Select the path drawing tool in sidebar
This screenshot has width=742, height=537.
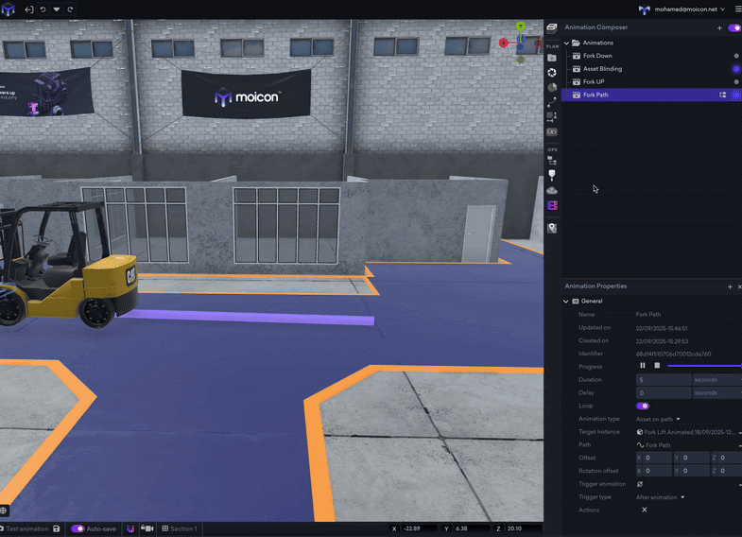[x=552, y=101]
